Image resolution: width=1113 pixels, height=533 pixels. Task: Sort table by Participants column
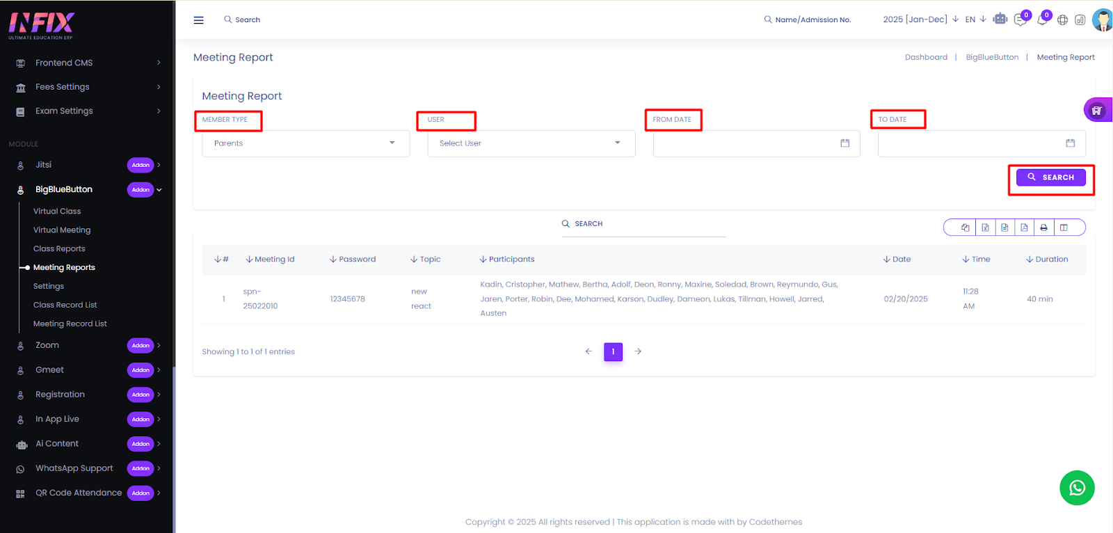pyautogui.click(x=507, y=259)
